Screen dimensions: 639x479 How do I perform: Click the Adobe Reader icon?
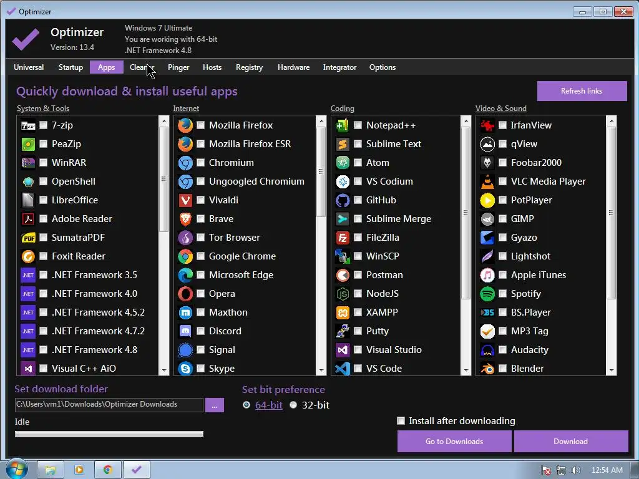(28, 219)
